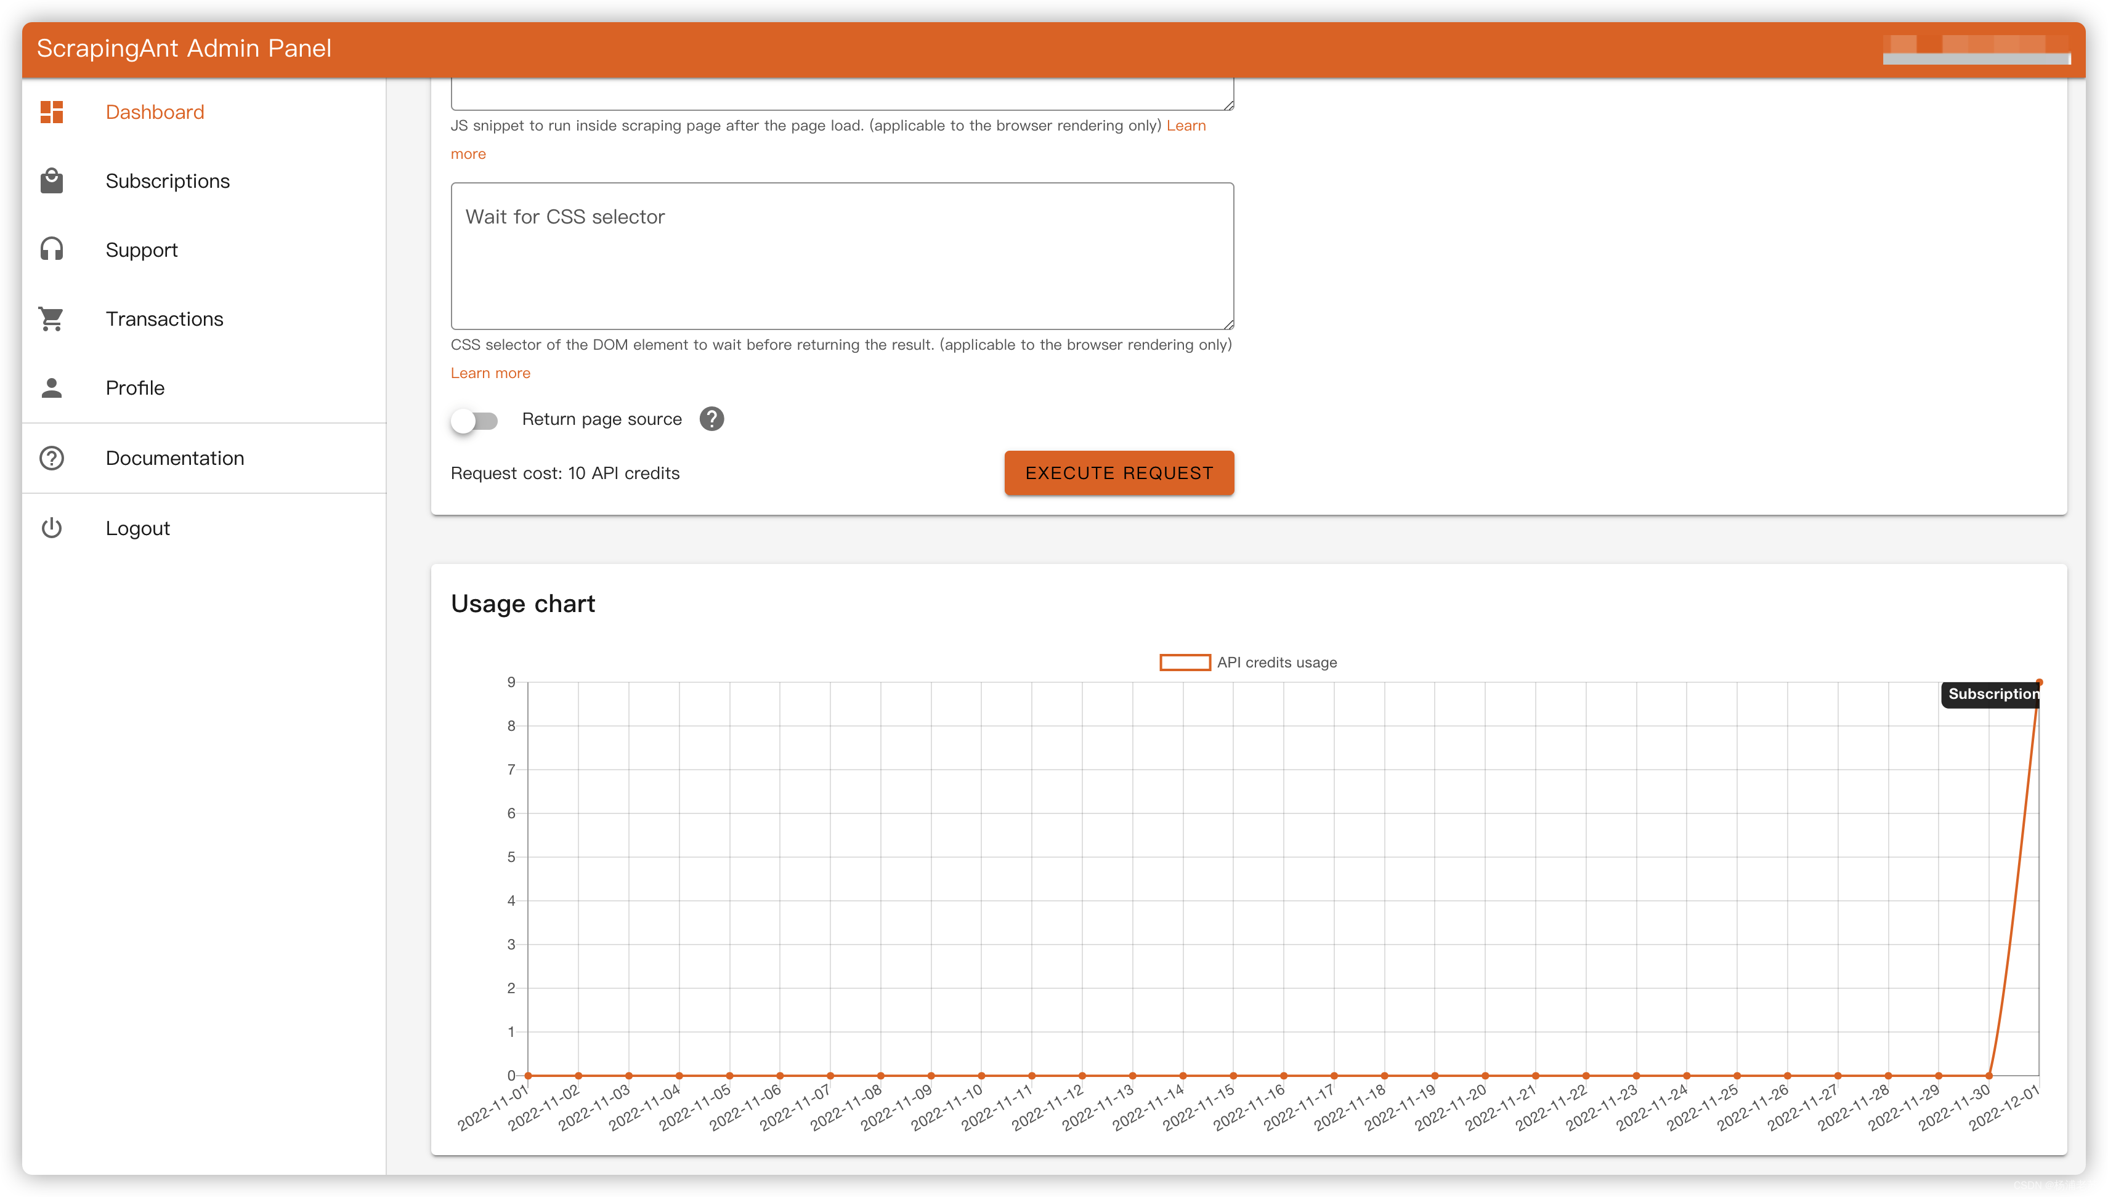Open Learn more link under CSS selector
2108x1197 pixels.
coord(490,373)
